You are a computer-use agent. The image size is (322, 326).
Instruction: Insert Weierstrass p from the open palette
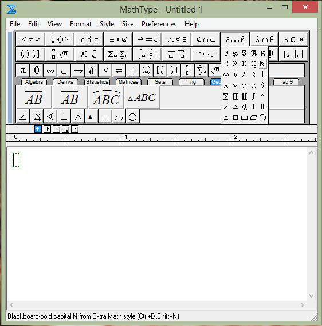(x=235, y=53)
